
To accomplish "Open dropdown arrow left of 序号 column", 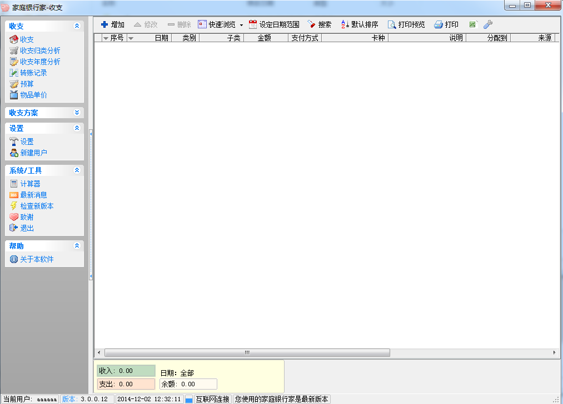I will tap(106, 38).
